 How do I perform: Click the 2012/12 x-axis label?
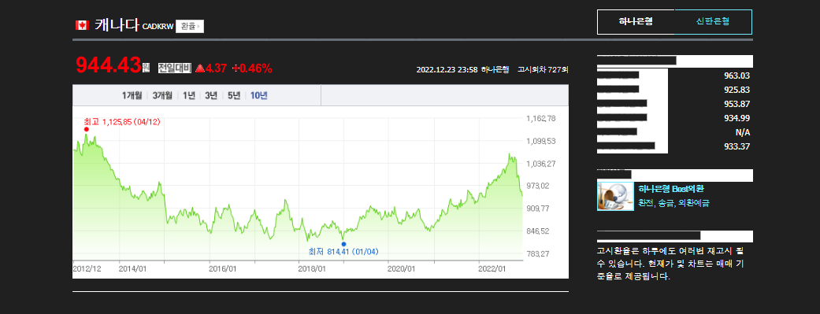(87, 268)
